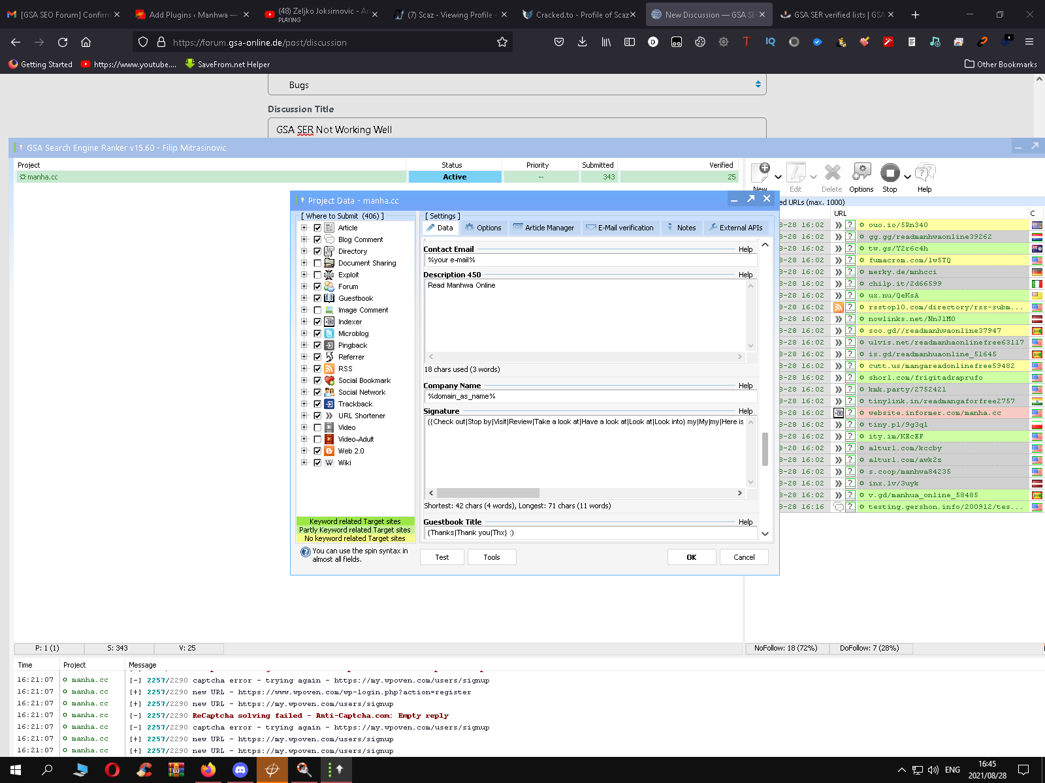This screenshot has height=783, width=1045.
Task: Open the Stop button dropdown arrow
Action: pos(907,177)
